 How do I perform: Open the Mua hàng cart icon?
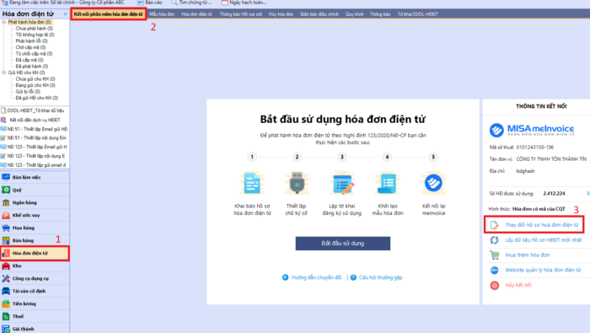6,228
